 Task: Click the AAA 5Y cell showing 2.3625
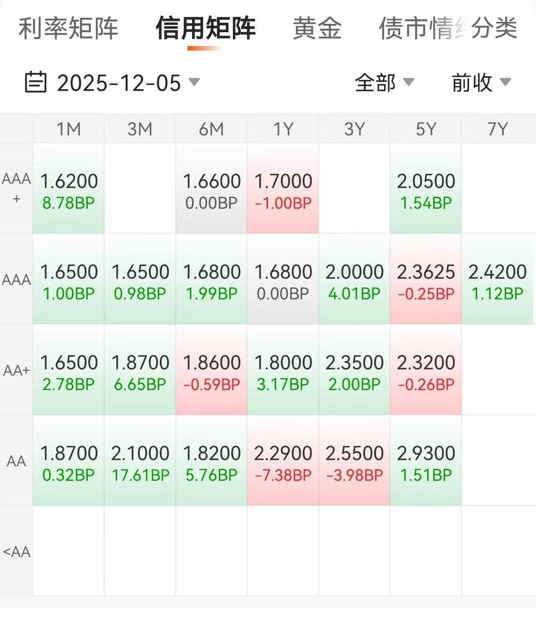click(426, 280)
